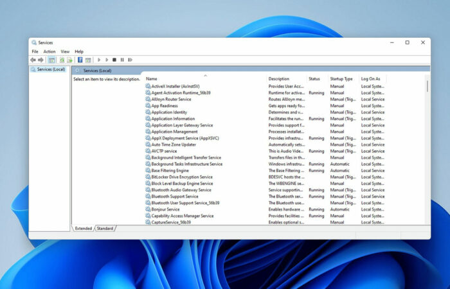Sort by the Startup Type column header

click(343, 78)
